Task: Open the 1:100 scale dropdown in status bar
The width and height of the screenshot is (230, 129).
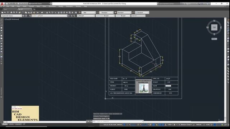Action: pos(170,125)
